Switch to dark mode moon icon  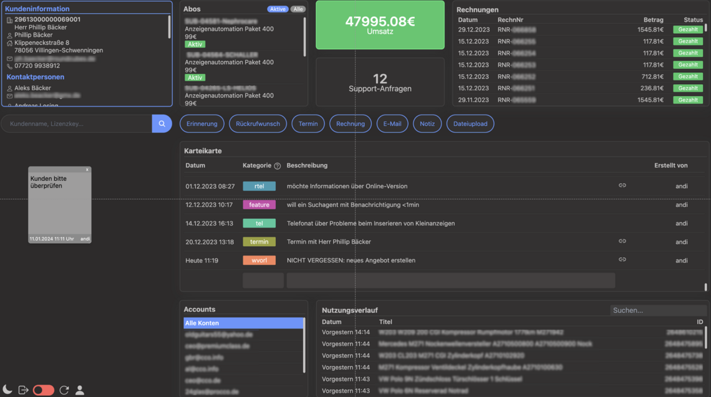(x=7, y=390)
